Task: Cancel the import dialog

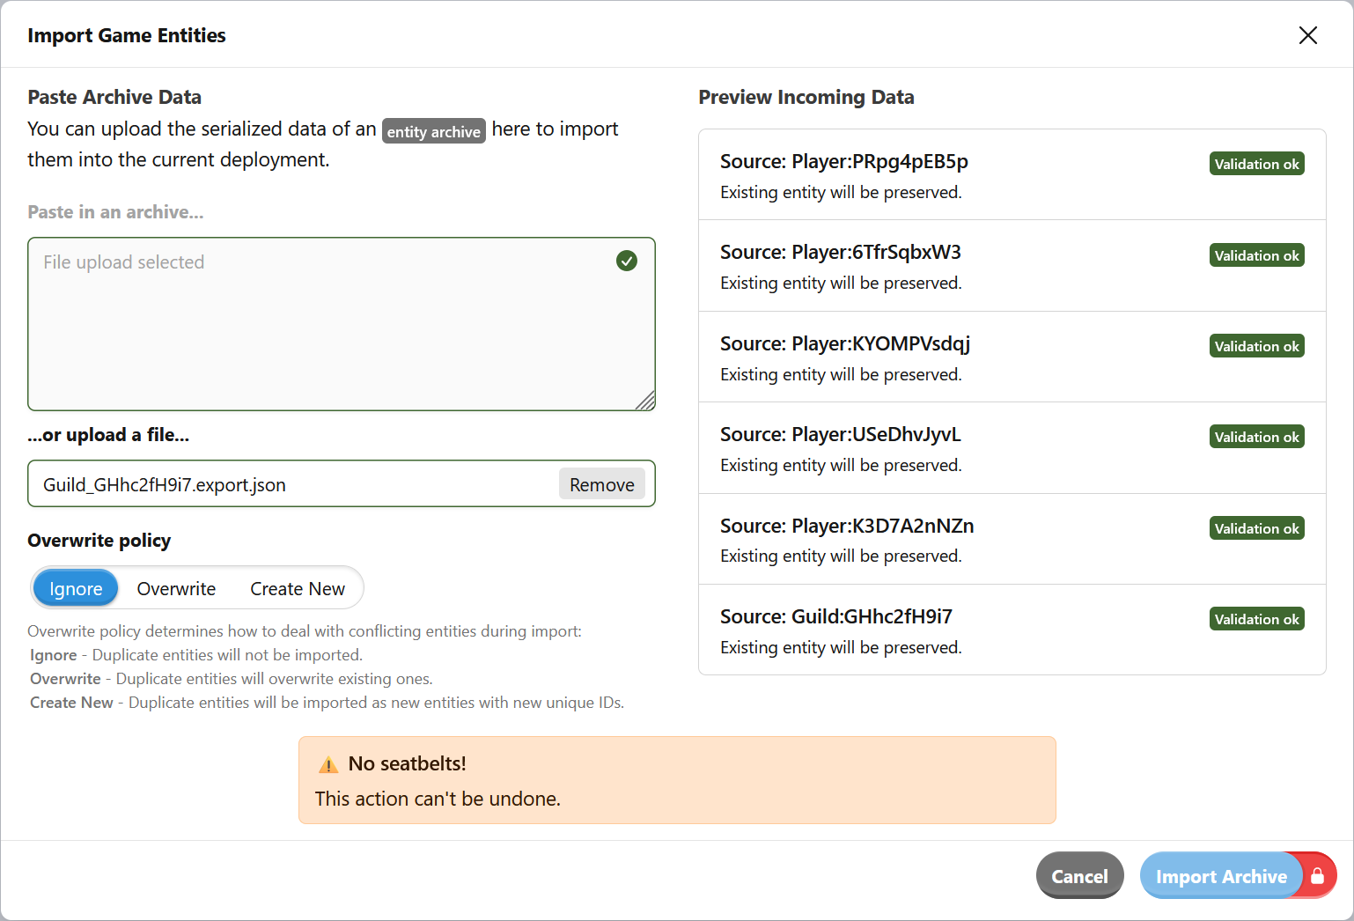Action: 1079,875
